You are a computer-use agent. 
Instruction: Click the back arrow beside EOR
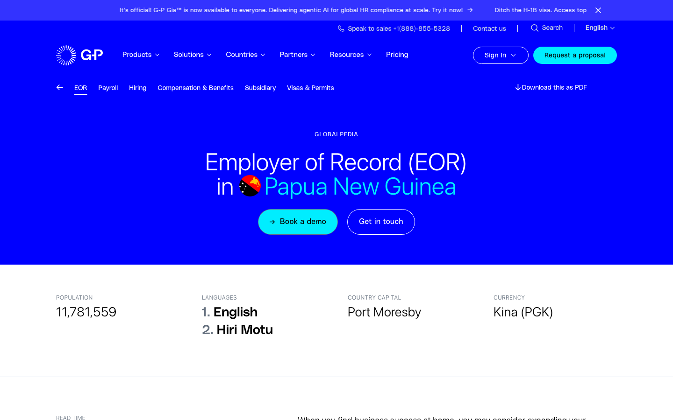click(x=60, y=87)
